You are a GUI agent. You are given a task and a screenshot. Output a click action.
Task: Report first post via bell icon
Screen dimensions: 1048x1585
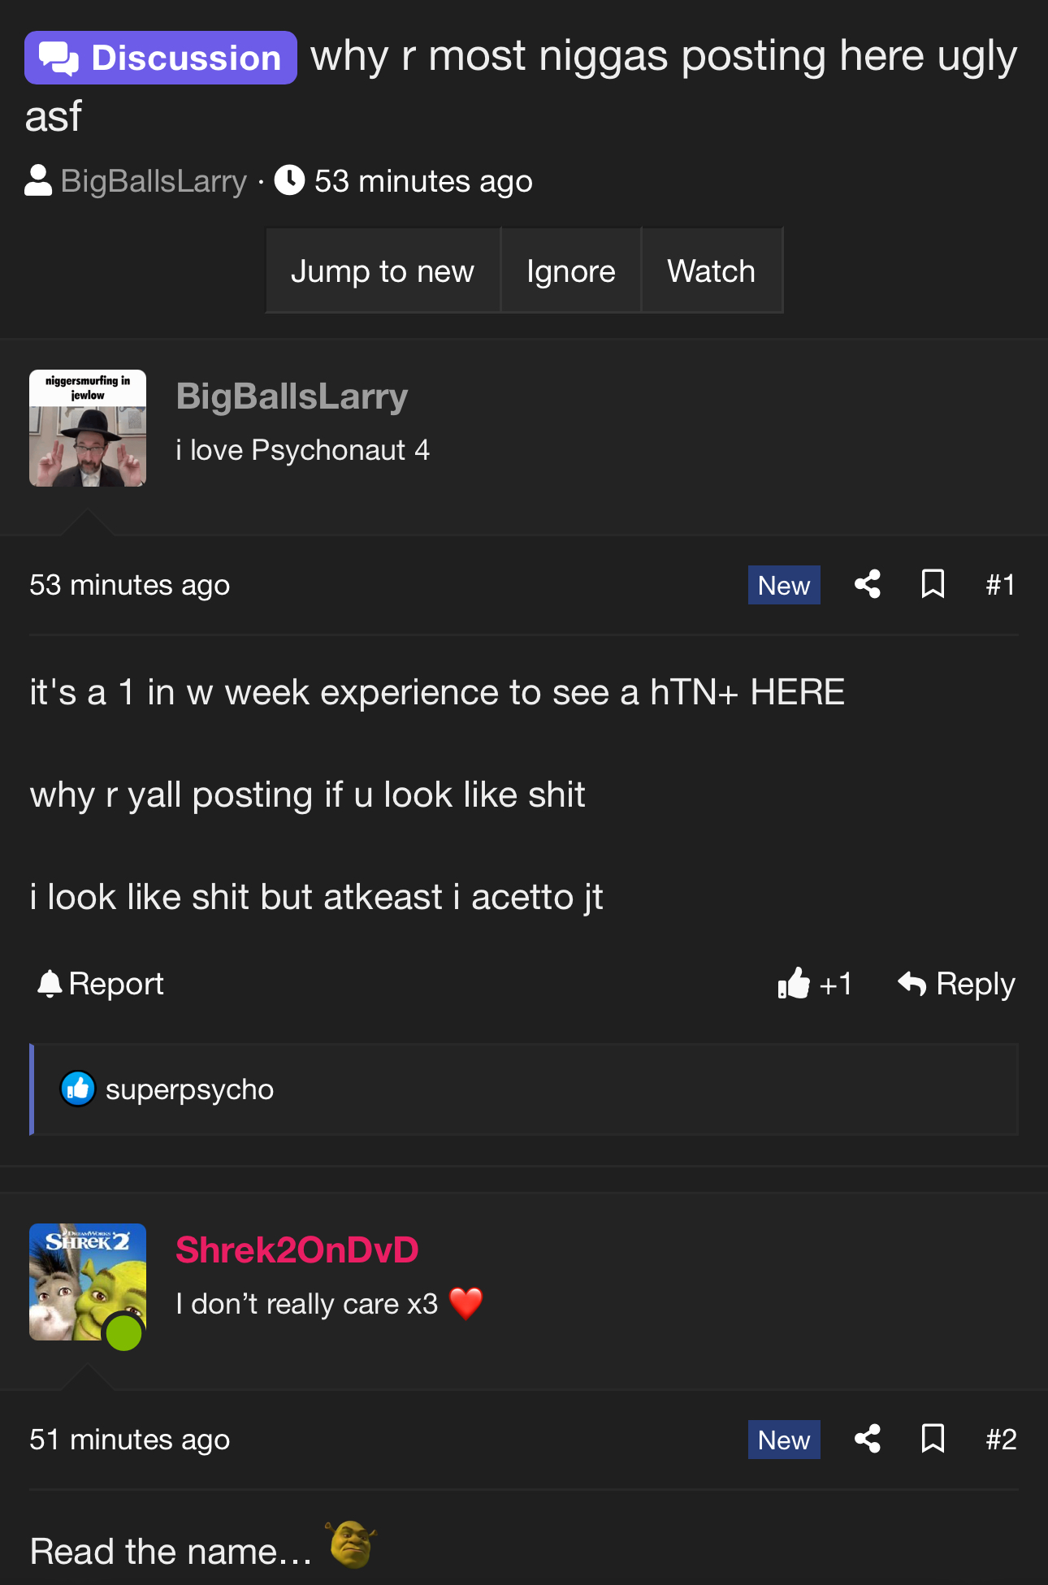point(101,984)
